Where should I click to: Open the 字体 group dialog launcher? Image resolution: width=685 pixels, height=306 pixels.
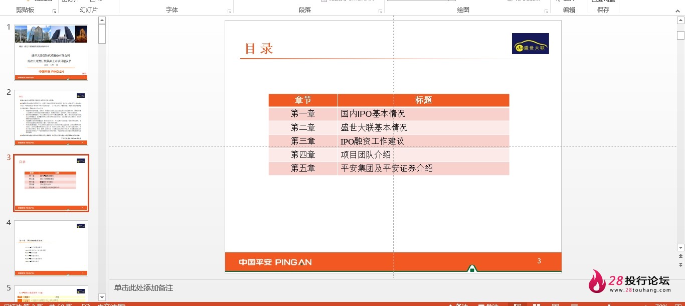pos(230,11)
